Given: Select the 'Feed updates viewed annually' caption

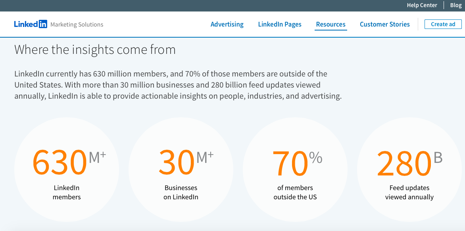Looking at the screenshot, I should pyautogui.click(x=409, y=193).
